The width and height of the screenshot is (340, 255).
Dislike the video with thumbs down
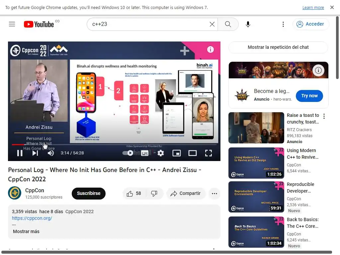(x=154, y=194)
